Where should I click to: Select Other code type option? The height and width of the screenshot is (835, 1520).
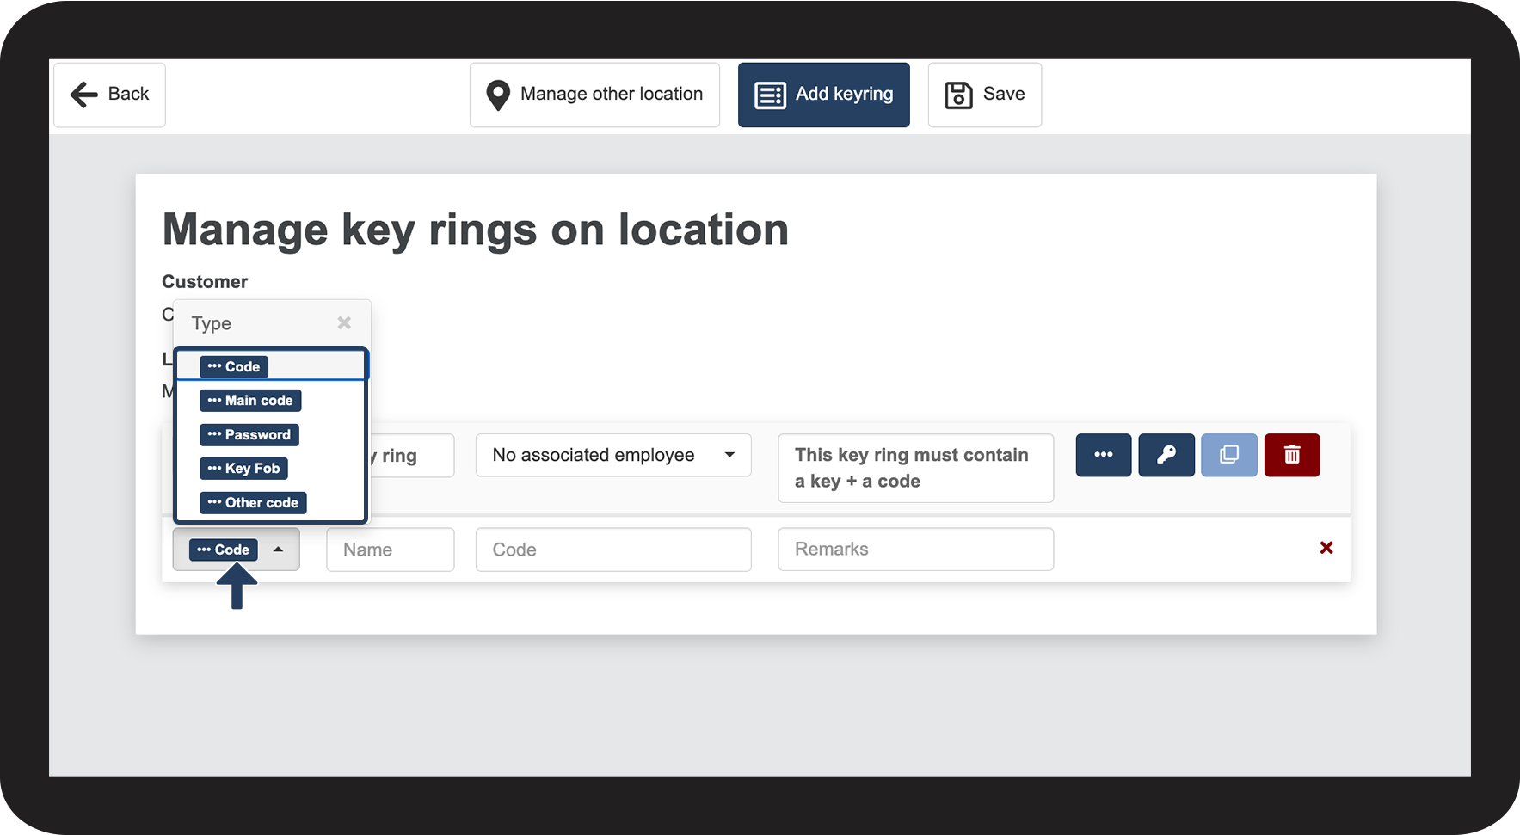[x=253, y=503]
